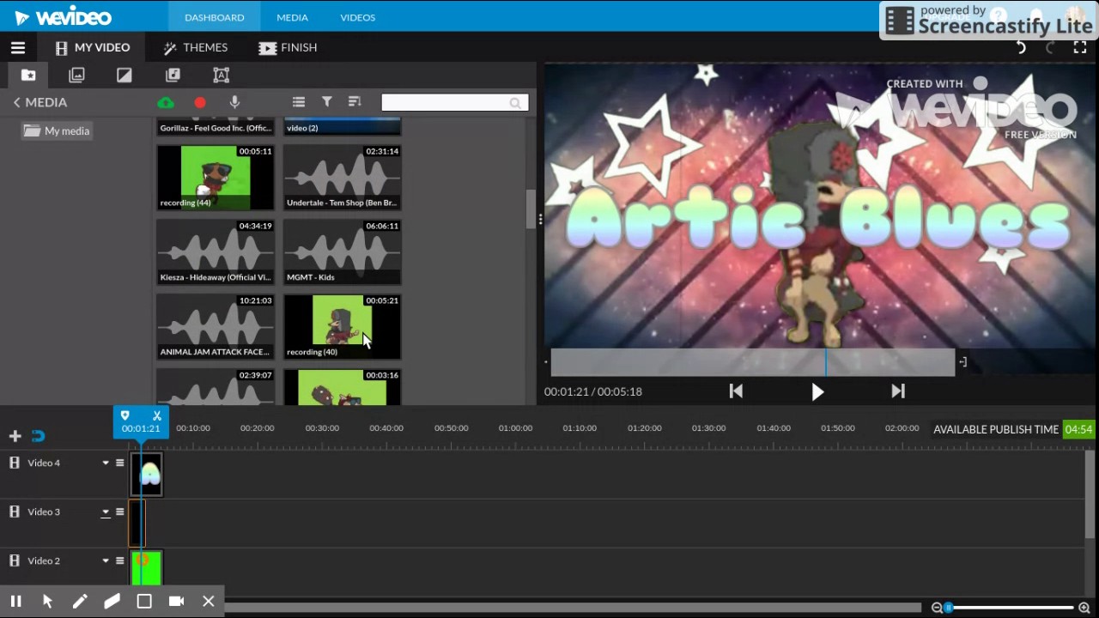This screenshot has width=1099, height=618.
Task: Expand the Video 3 track dropdown arrow
Action: click(106, 512)
